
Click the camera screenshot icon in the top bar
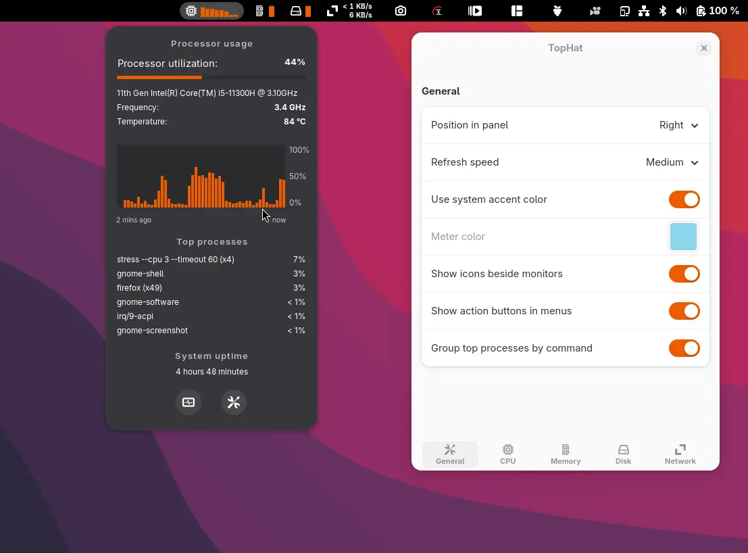(401, 11)
